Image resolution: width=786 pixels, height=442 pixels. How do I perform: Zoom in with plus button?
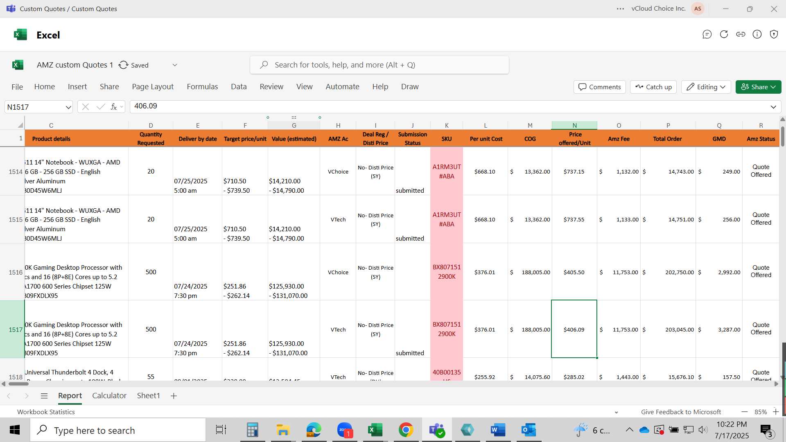coord(776,412)
